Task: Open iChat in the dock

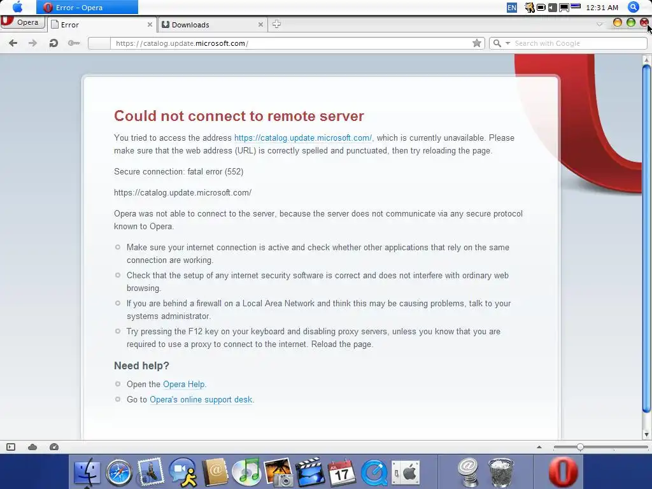Action: (x=183, y=472)
